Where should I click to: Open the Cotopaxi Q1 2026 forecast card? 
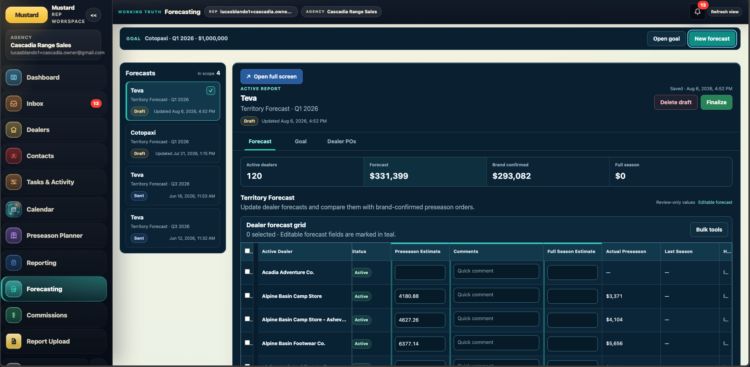(x=173, y=143)
